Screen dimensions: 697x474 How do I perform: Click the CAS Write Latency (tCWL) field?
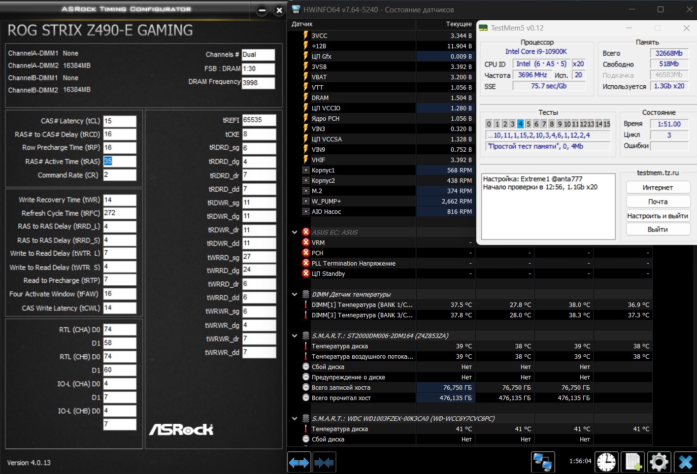pos(120,308)
